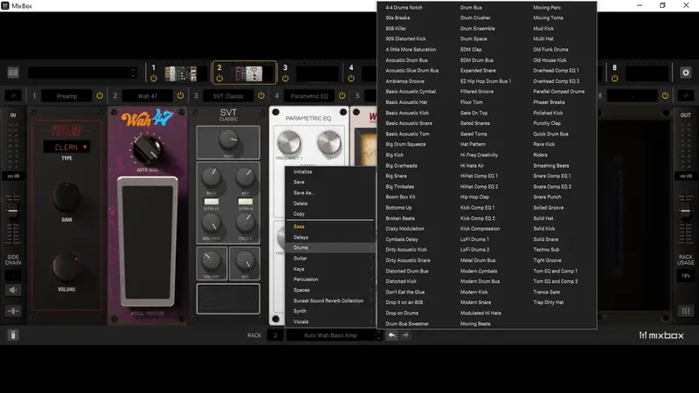Expand the Guitar presets submenu

330,259
